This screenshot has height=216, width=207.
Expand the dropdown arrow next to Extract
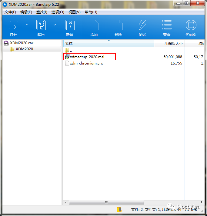point(55,25)
